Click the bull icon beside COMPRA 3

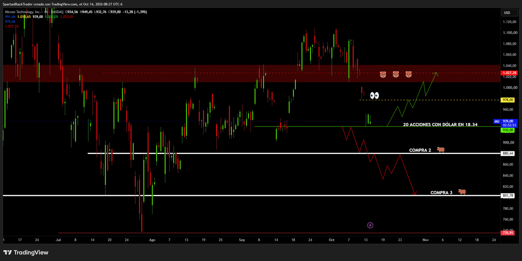click(462, 192)
